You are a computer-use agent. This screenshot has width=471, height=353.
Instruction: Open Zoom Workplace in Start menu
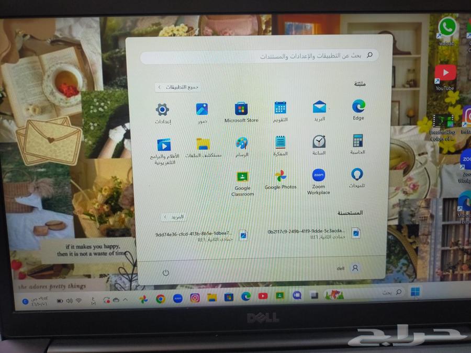pyautogui.click(x=318, y=181)
